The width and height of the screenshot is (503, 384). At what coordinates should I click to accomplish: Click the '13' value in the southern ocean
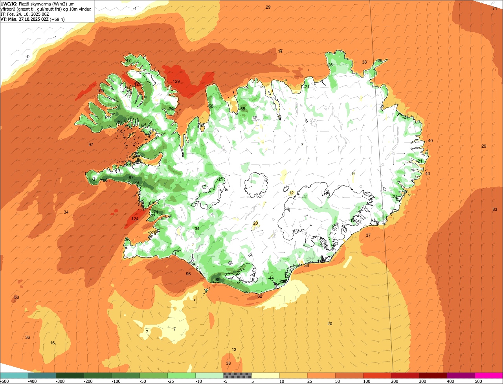(x=234, y=349)
